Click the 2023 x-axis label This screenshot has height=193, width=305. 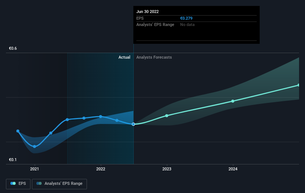pyautogui.click(x=167, y=169)
